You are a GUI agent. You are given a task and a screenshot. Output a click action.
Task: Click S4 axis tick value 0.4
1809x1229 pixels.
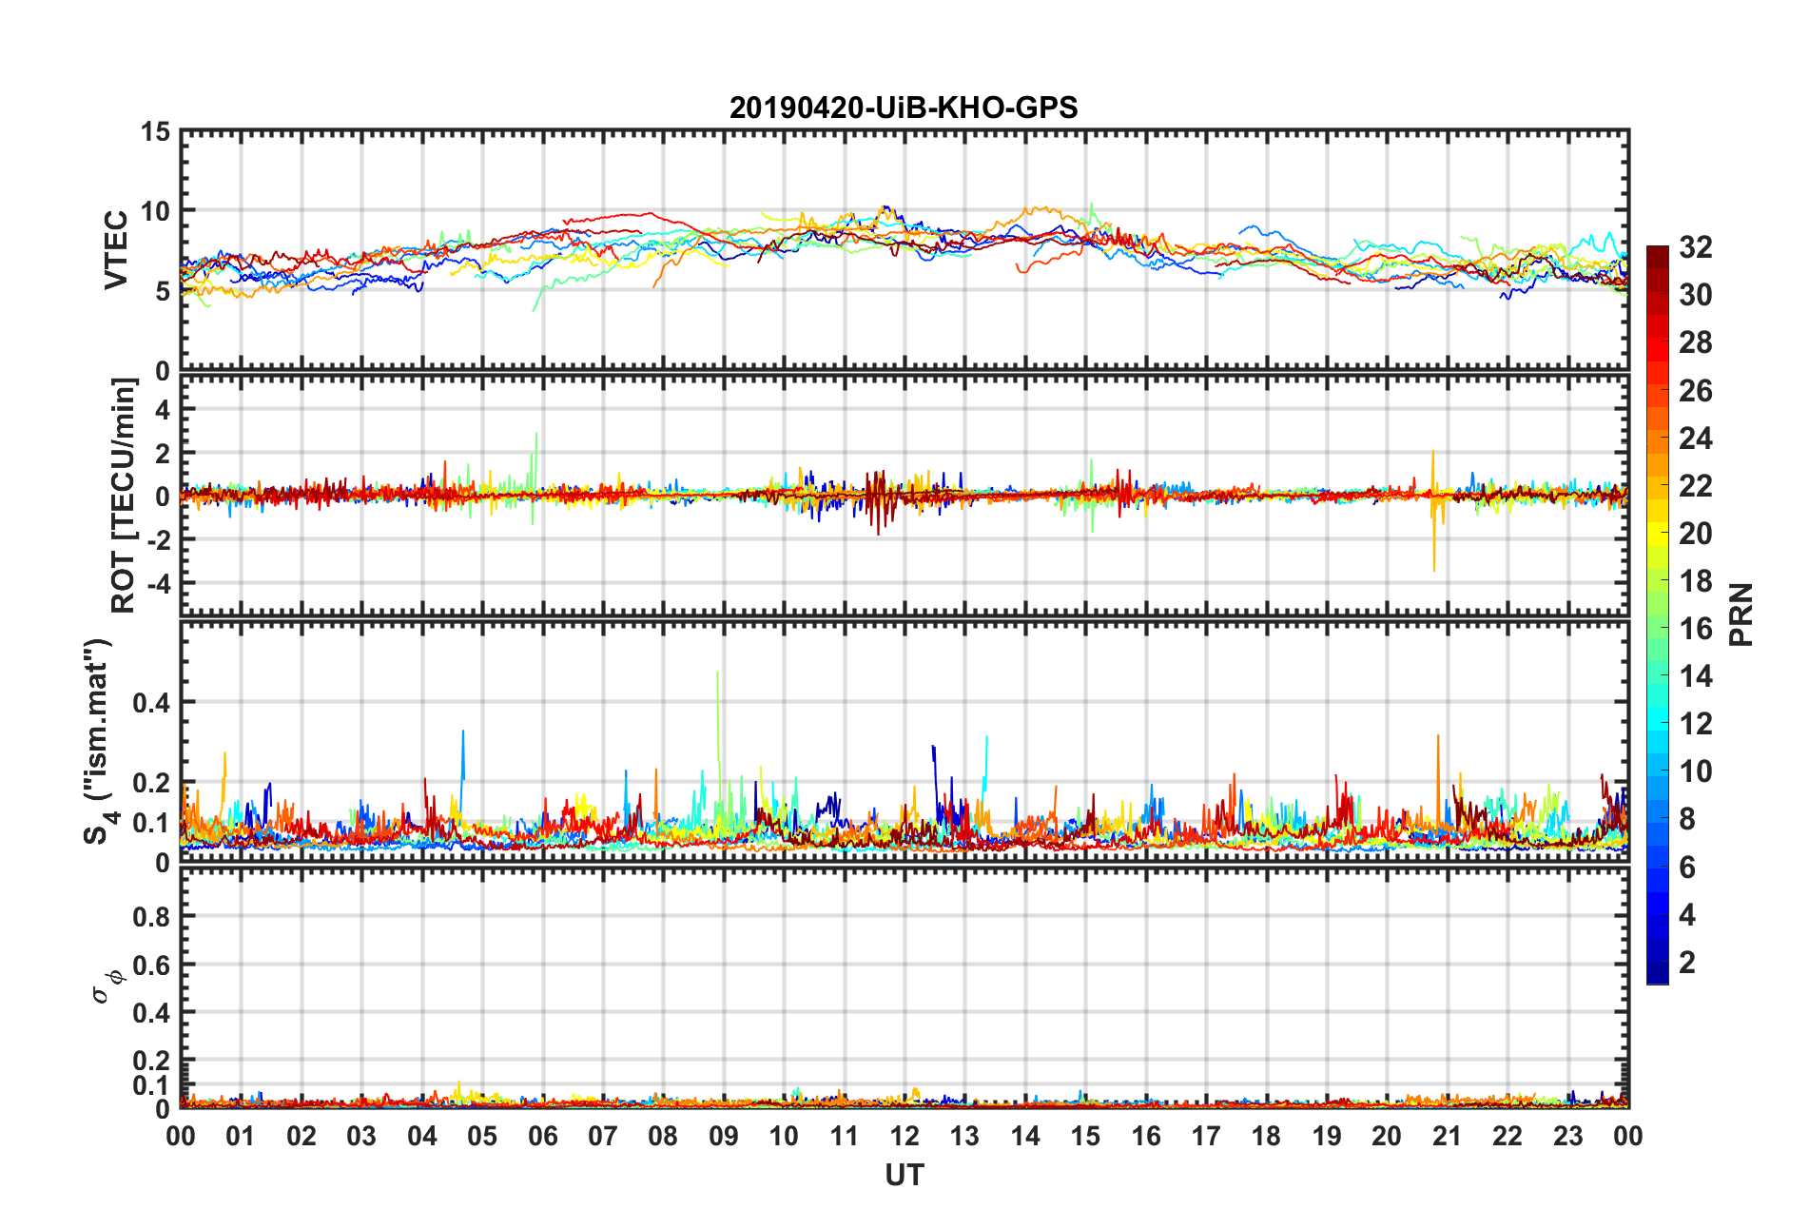pyautogui.click(x=151, y=703)
